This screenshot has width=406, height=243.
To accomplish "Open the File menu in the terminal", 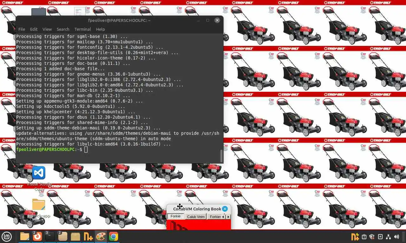I will (22, 29).
